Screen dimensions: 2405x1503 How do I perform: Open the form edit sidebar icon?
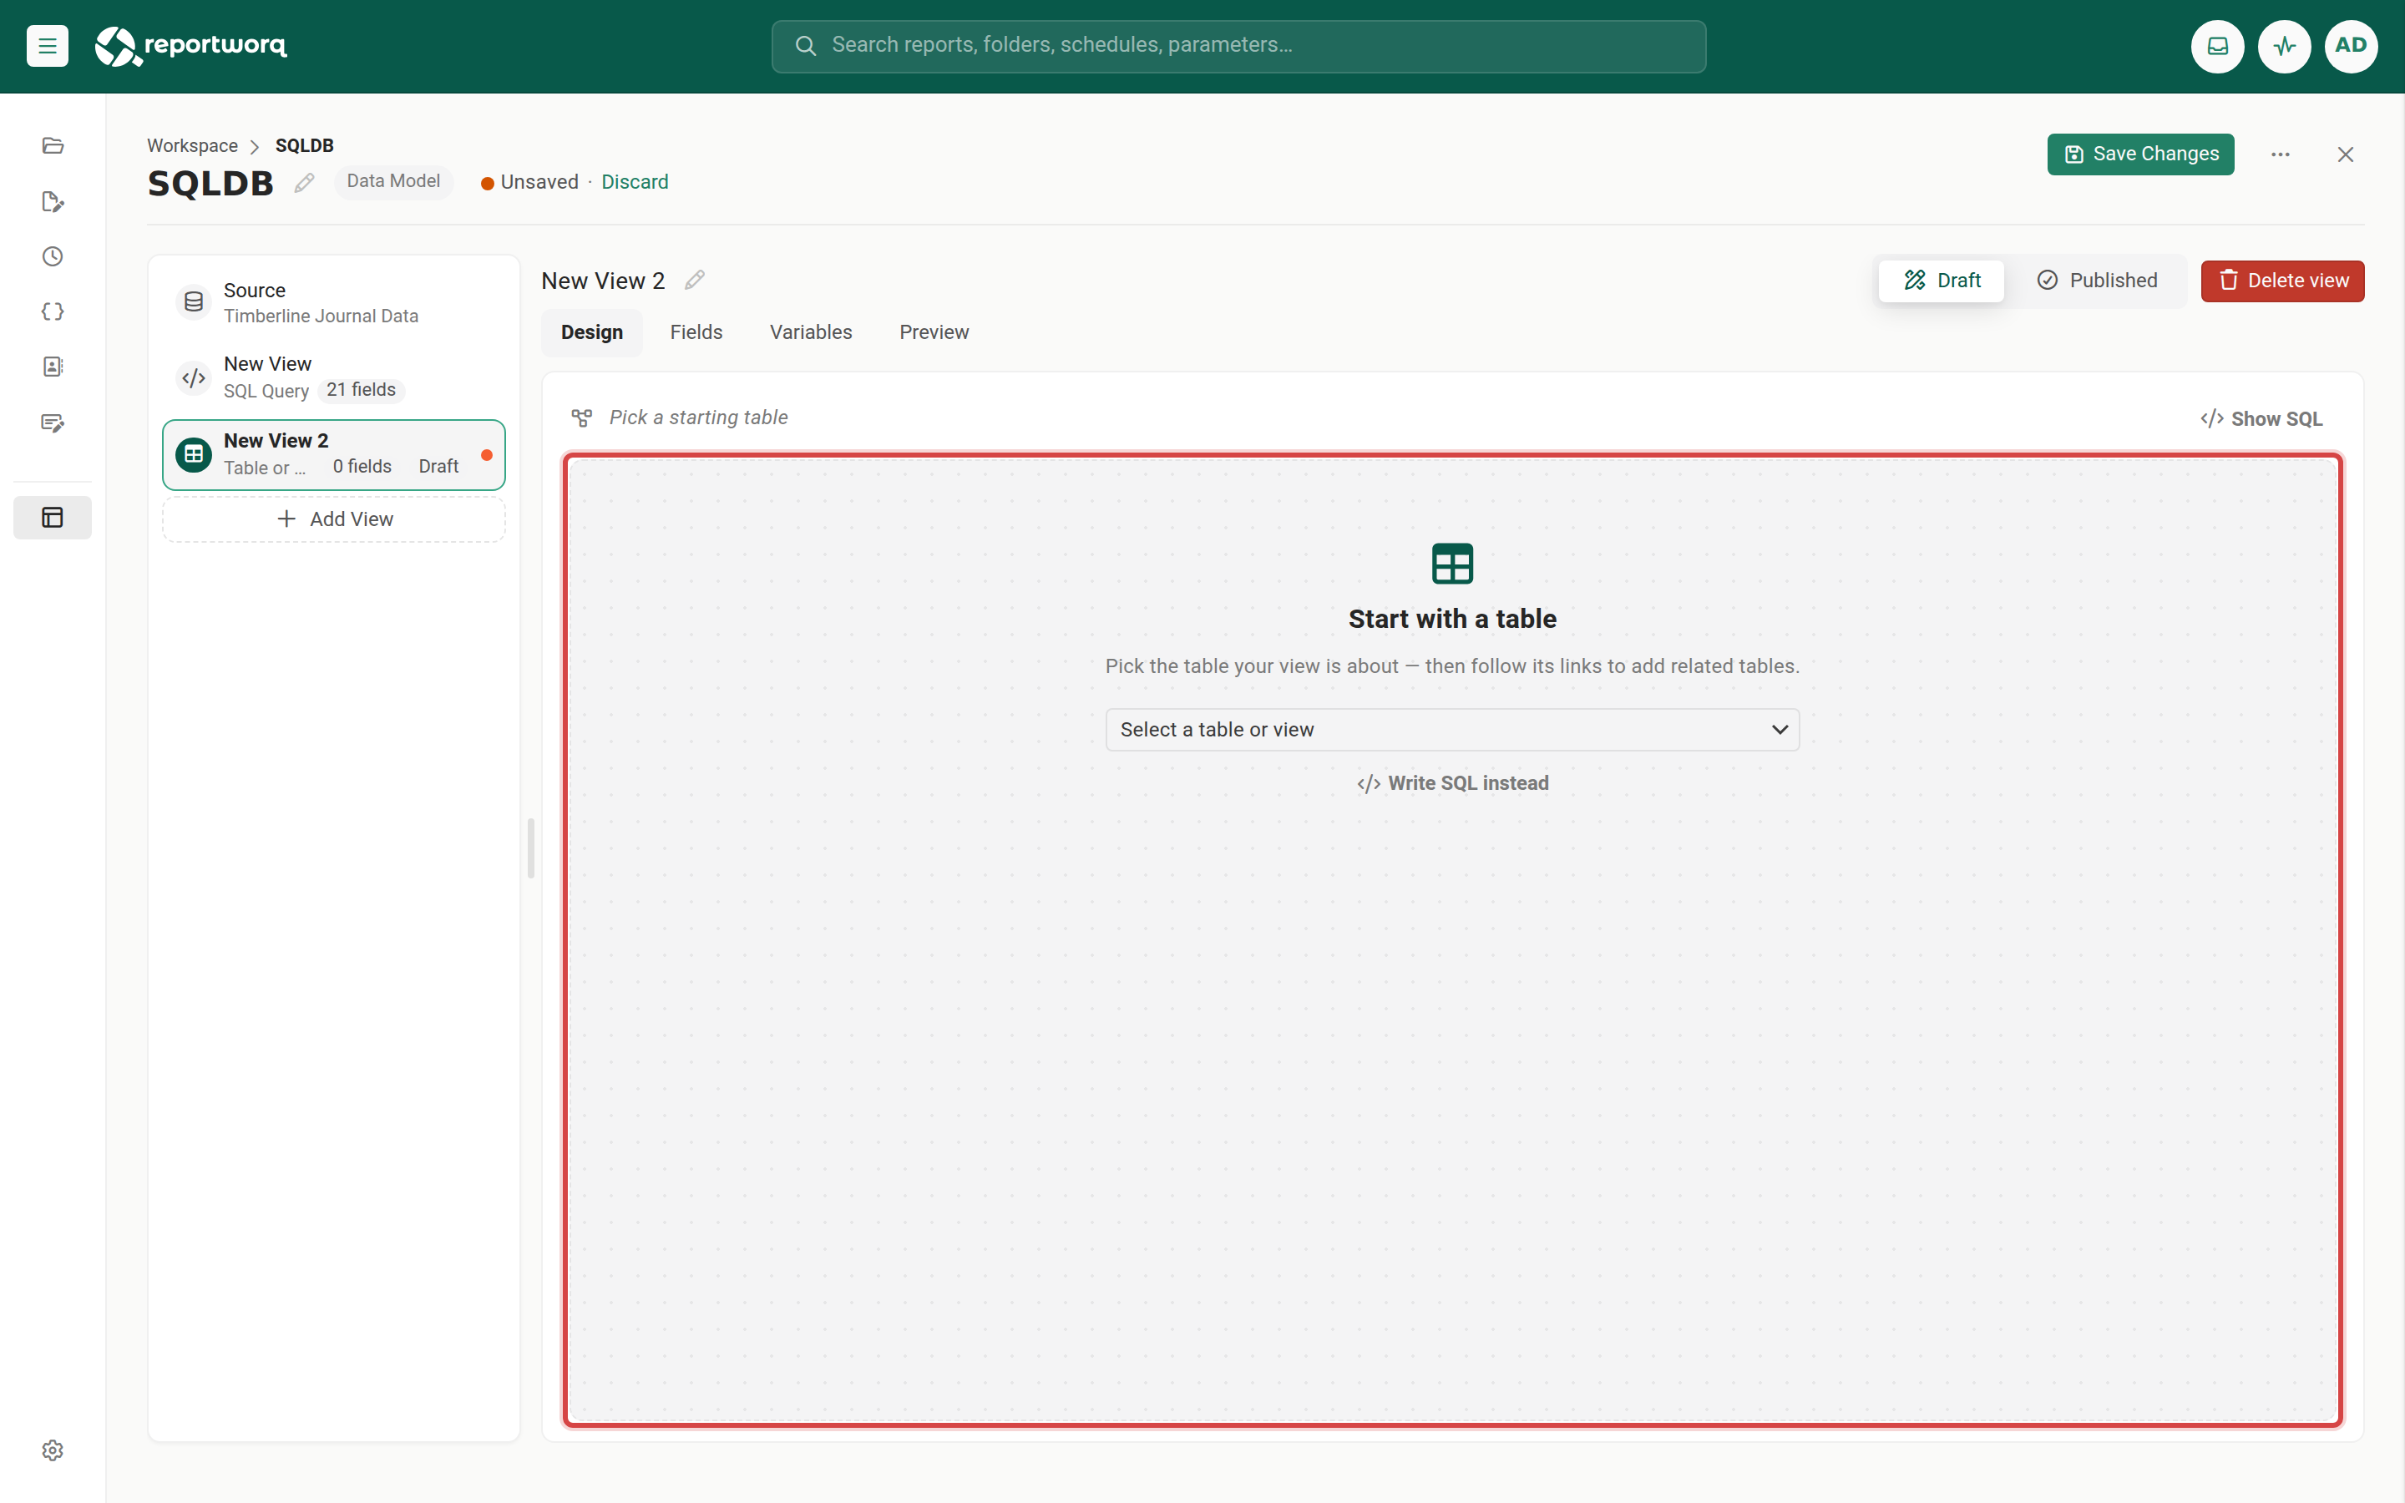tap(53, 423)
